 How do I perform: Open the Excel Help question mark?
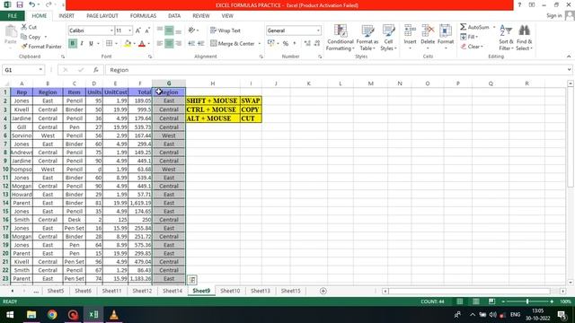point(519,5)
